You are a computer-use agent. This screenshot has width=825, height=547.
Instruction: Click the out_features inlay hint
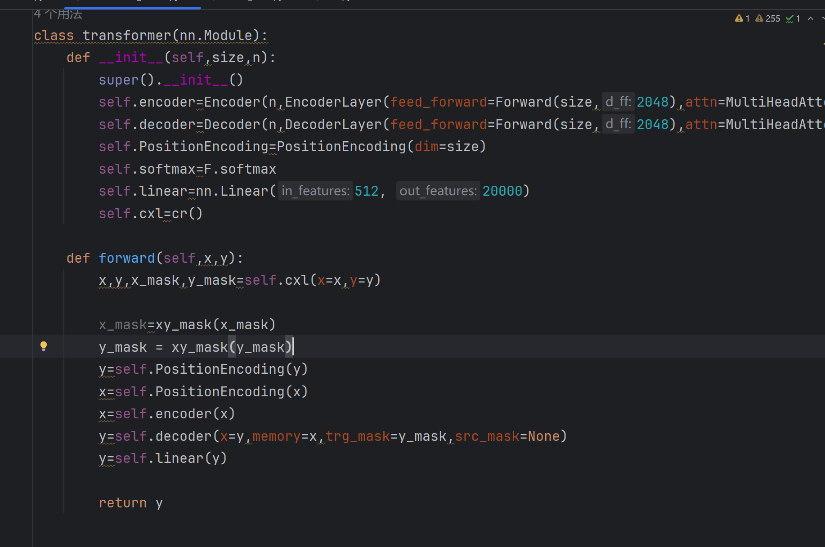(x=438, y=191)
